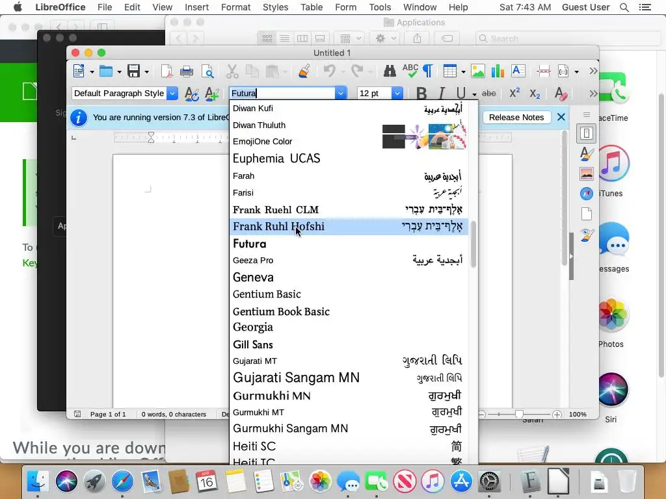Image resolution: width=666 pixels, height=499 pixels.
Task: Open Find and Replace binoculars
Action: (x=390, y=71)
